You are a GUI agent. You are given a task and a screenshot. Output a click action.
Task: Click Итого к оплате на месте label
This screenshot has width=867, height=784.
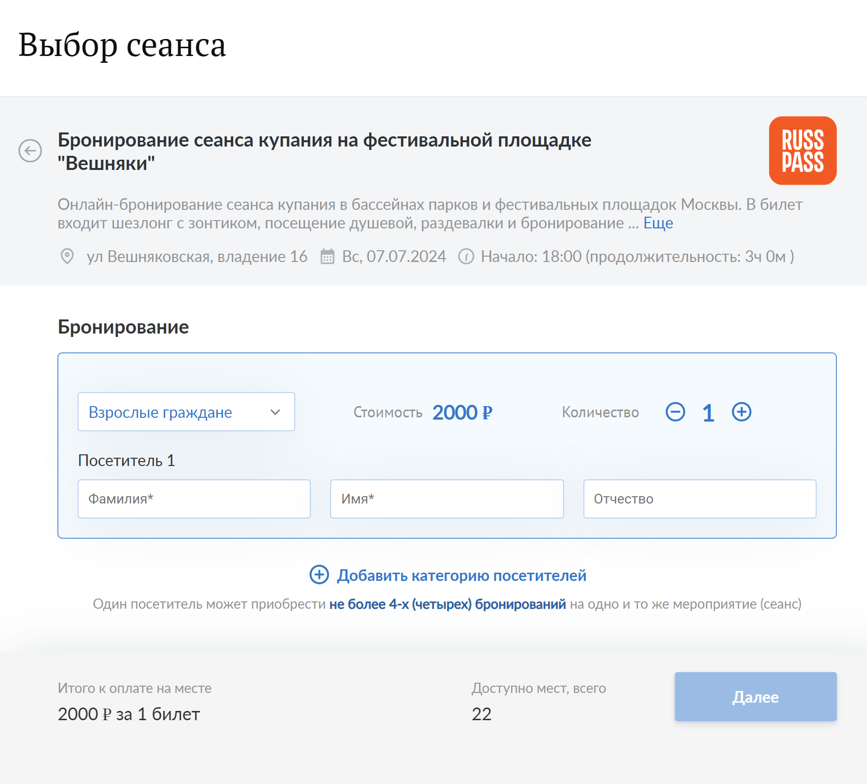134,688
